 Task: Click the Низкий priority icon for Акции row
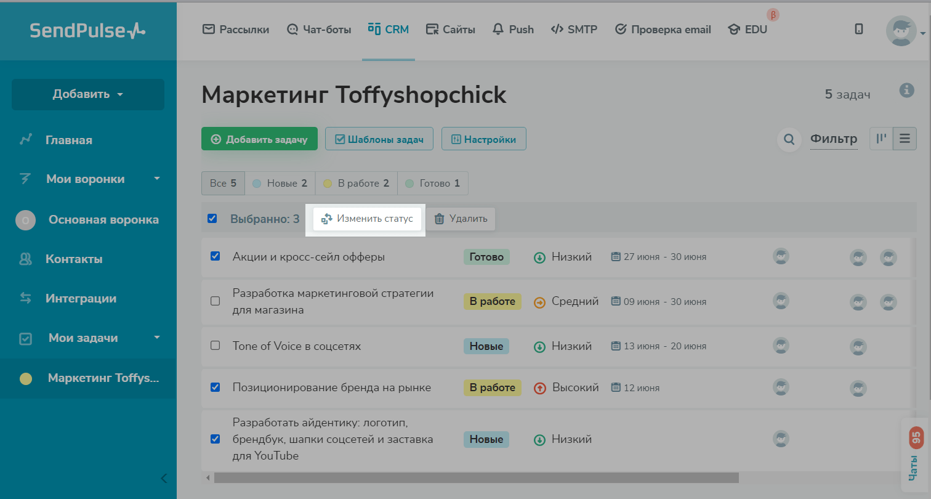pyautogui.click(x=539, y=258)
